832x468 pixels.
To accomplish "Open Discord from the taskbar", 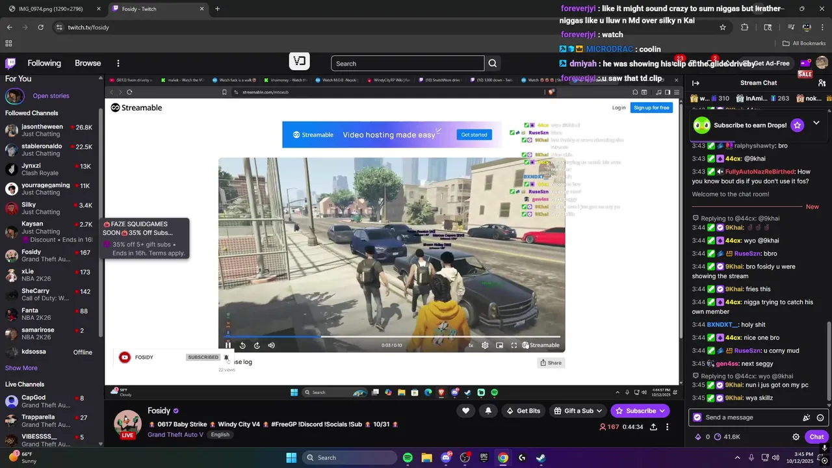I will (x=446, y=458).
